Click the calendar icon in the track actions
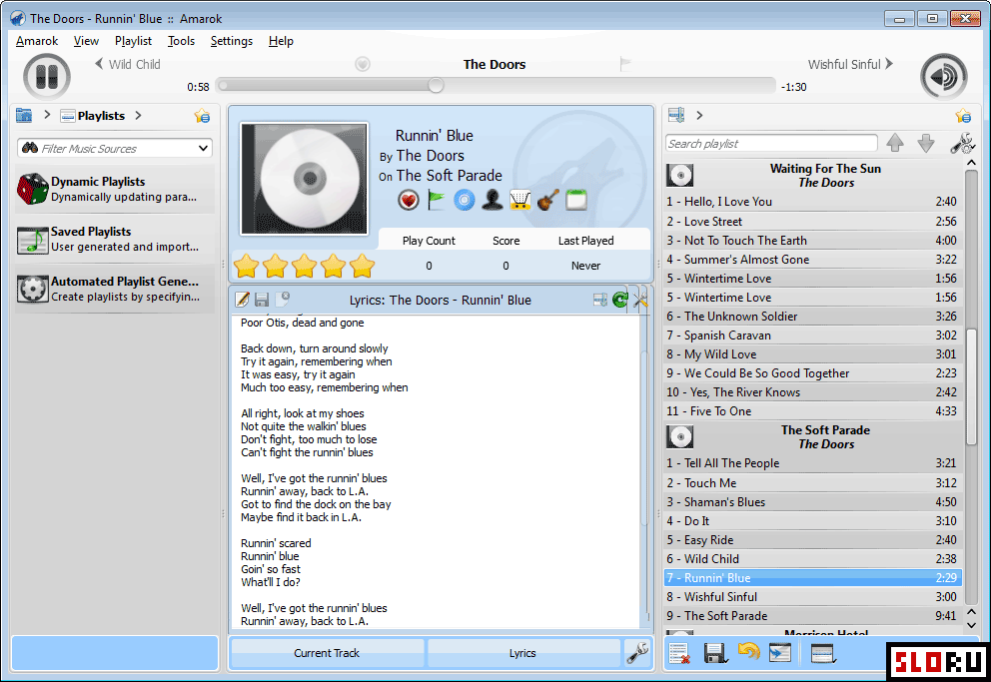Screen dimensions: 991x682 tap(575, 200)
